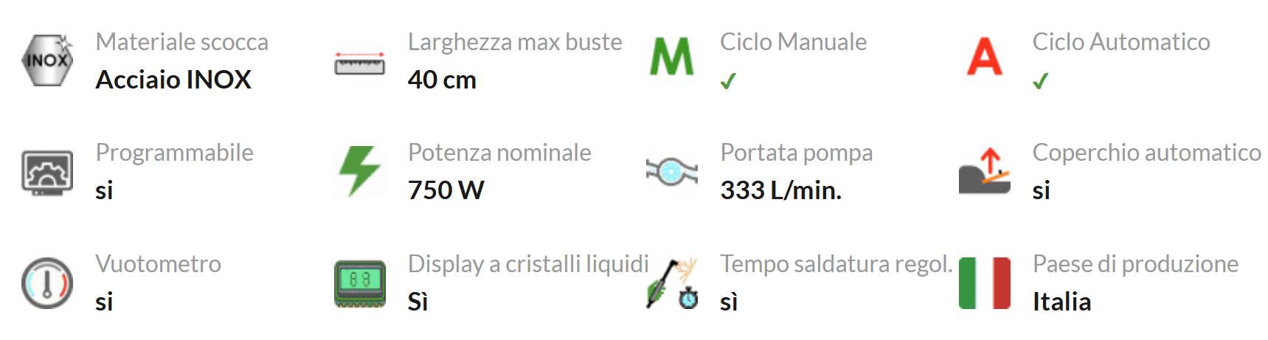The image size is (1268, 340).
Task: Click the 333 L/min. pump value
Action: pos(781,190)
